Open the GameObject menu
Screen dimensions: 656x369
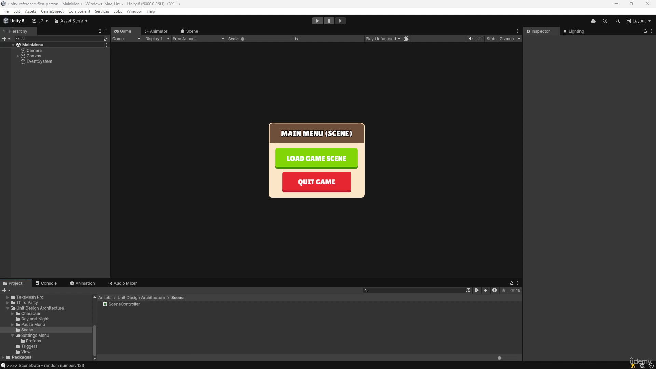click(52, 11)
